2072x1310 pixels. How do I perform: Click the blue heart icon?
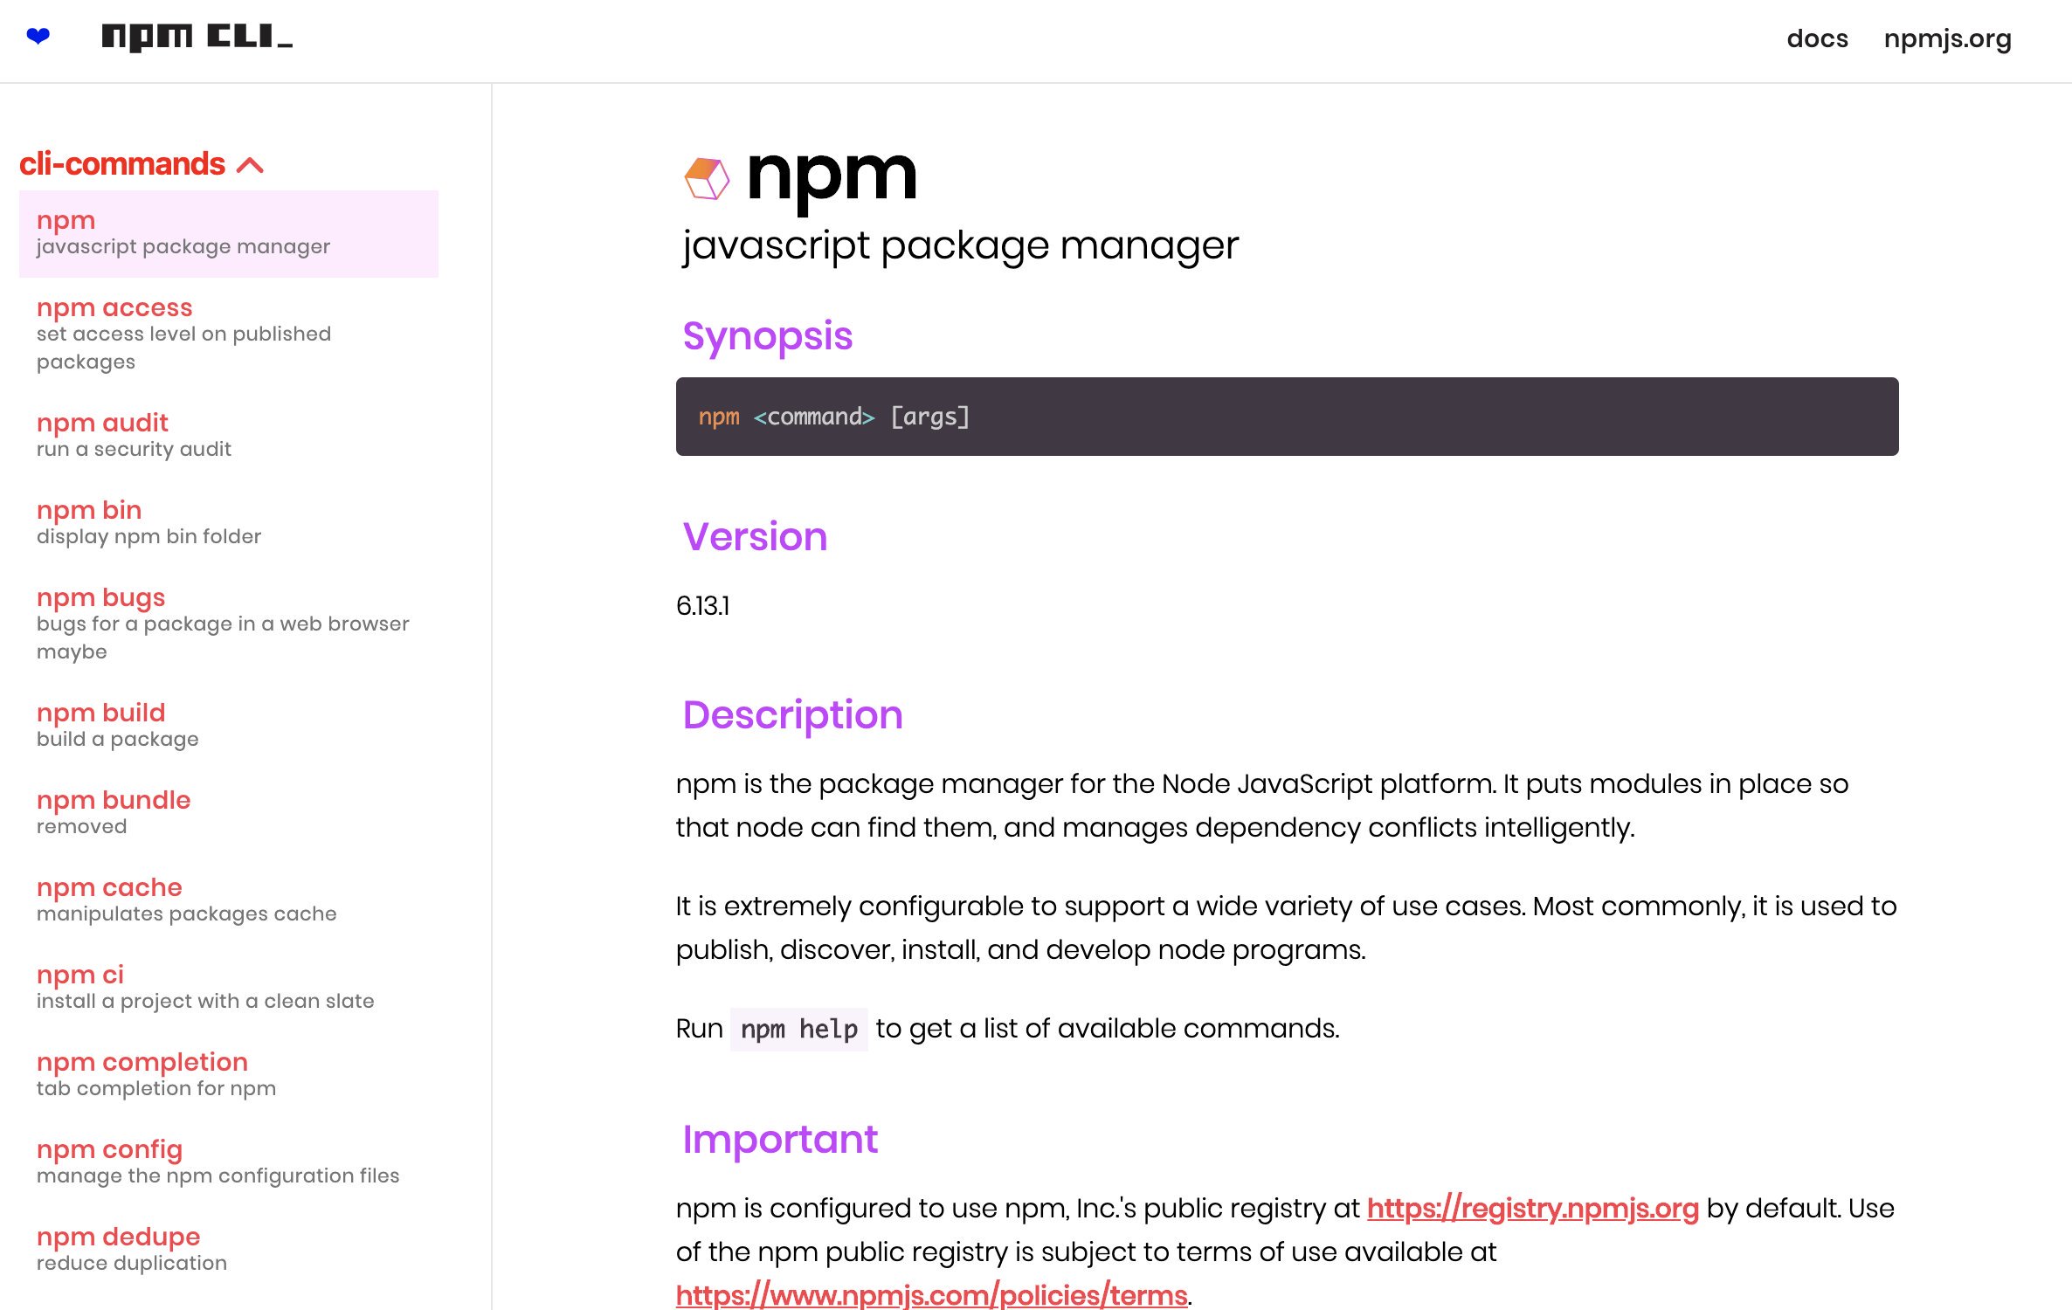click(x=38, y=37)
